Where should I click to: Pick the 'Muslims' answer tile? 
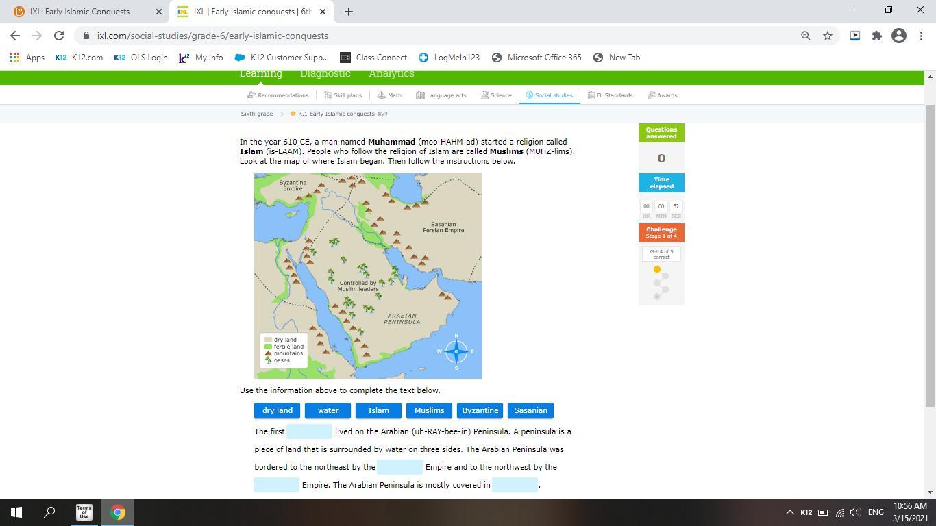point(430,410)
